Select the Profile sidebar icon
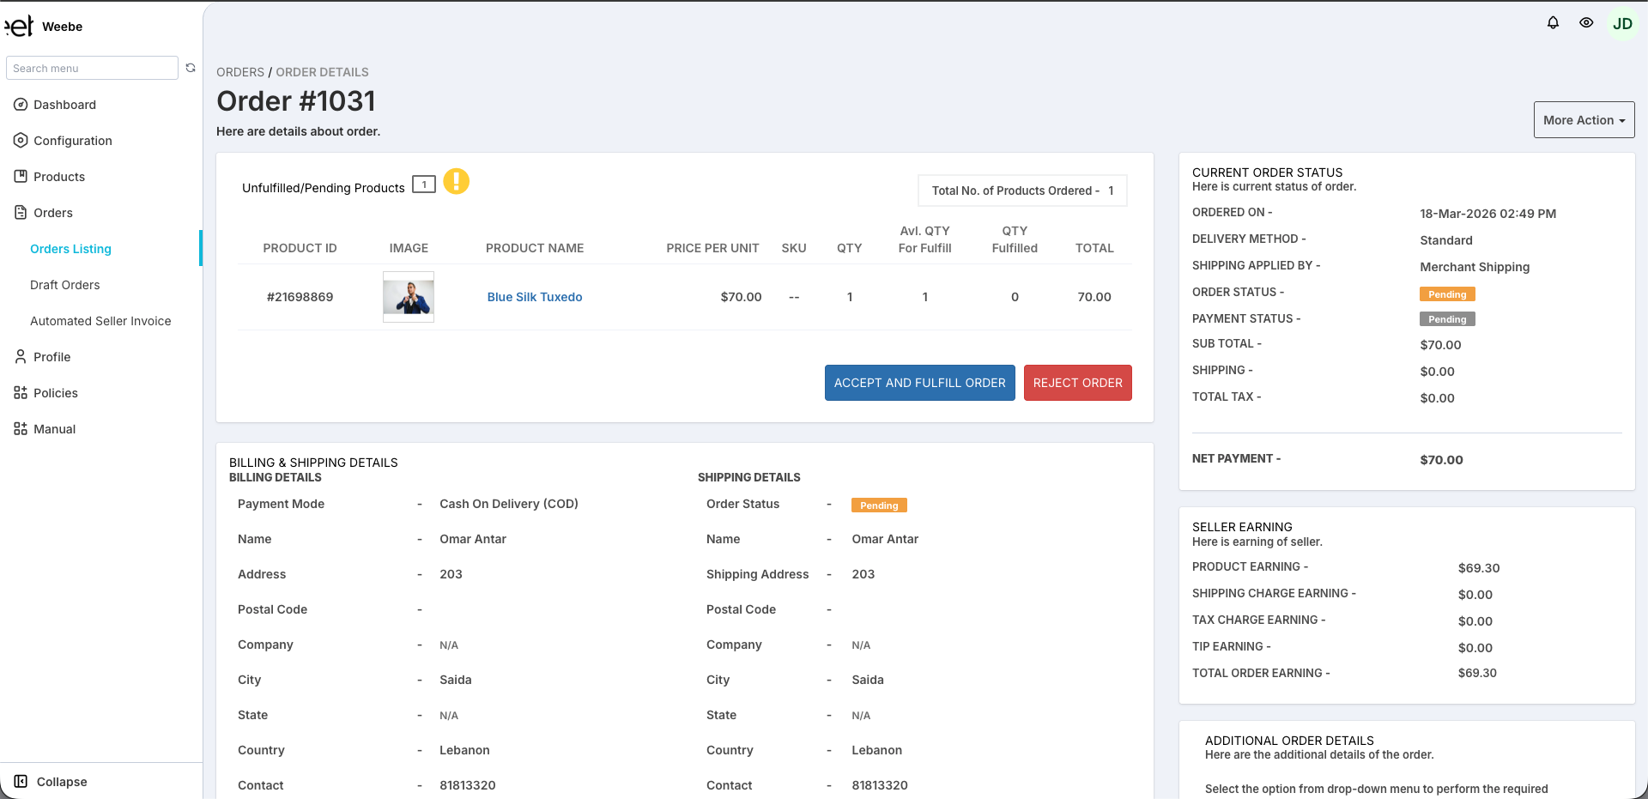The height and width of the screenshot is (799, 1648). coord(20,356)
